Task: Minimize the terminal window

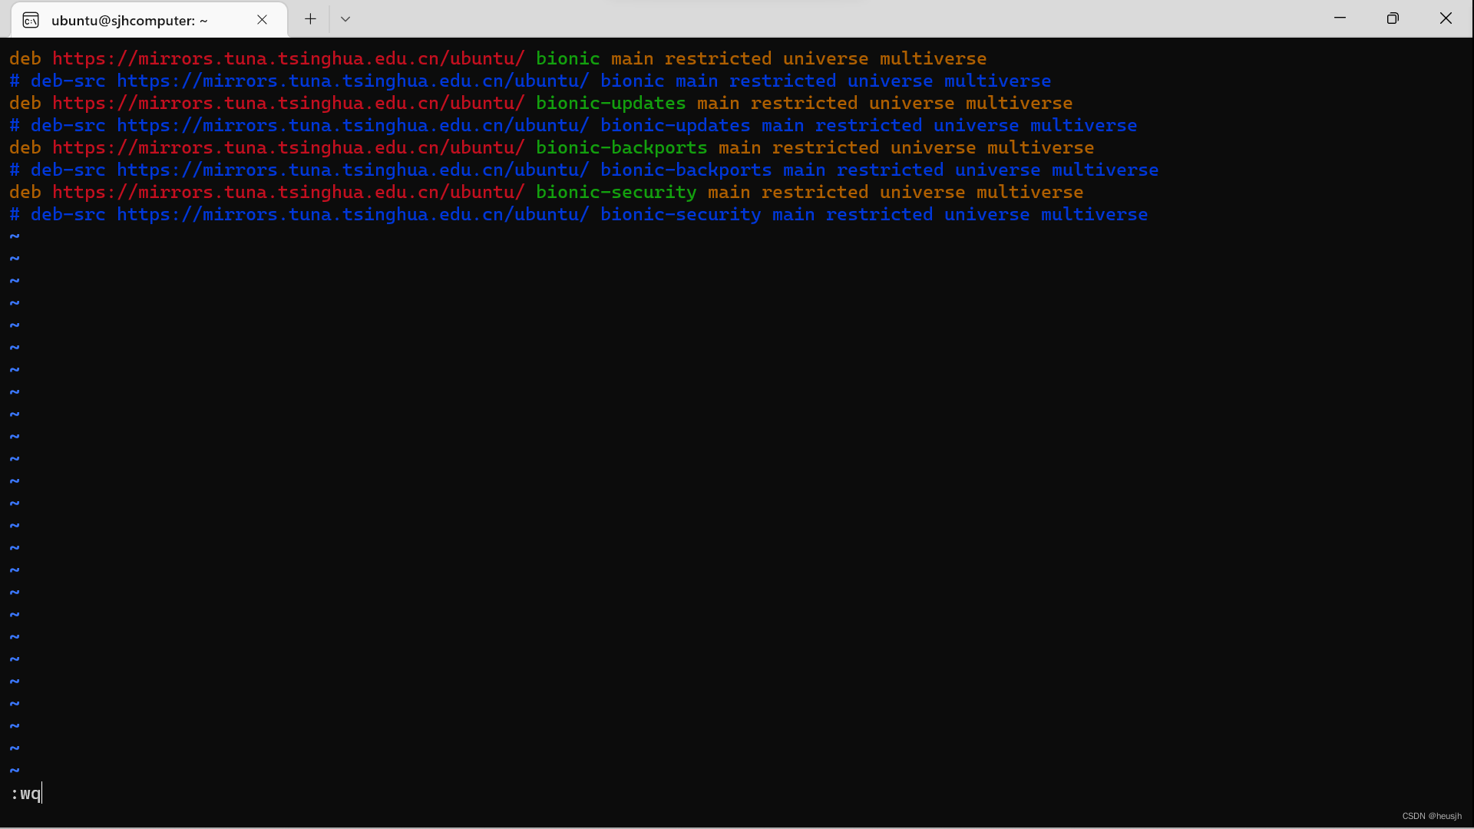Action: click(x=1340, y=18)
